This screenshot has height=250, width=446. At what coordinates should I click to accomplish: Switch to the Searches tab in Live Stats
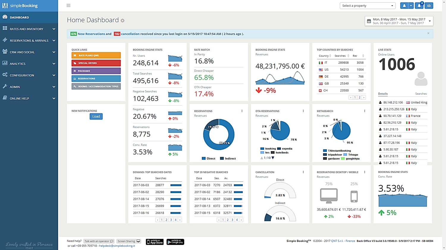point(421,94)
